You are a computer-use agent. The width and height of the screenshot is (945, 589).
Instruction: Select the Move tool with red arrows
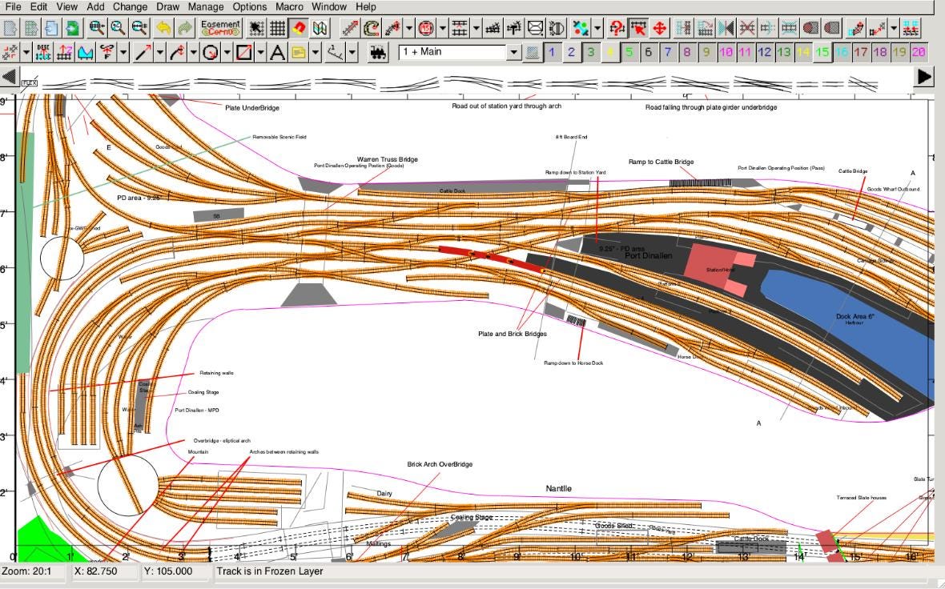pyautogui.click(x=660, y=29)
